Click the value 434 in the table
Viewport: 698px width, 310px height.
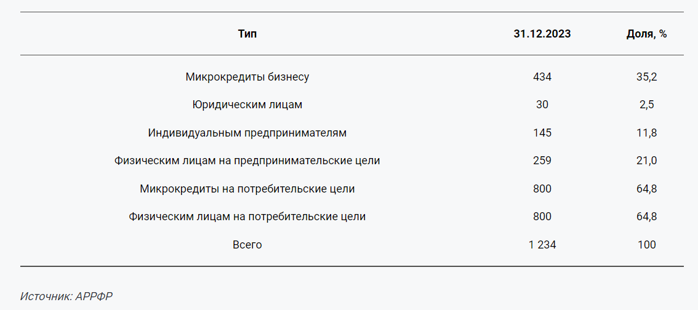click(x=542, y=77)
